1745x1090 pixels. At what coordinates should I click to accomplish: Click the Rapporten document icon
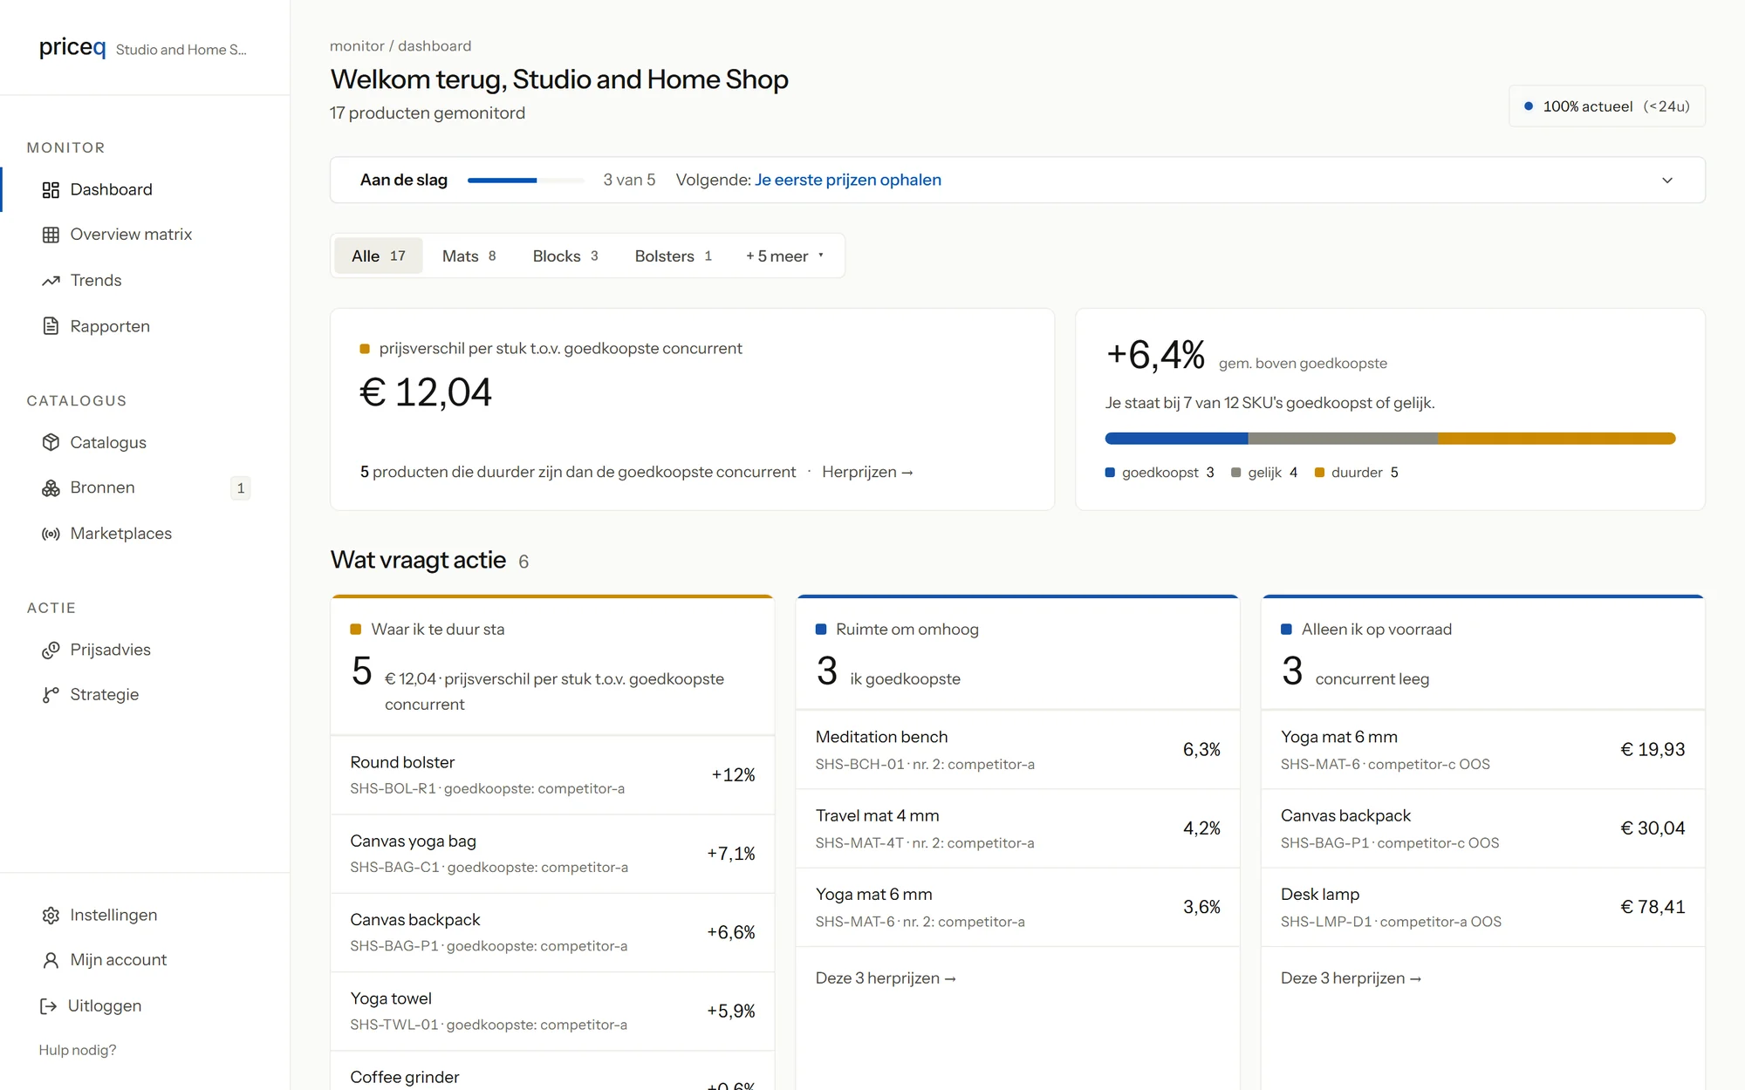(51, 326)
